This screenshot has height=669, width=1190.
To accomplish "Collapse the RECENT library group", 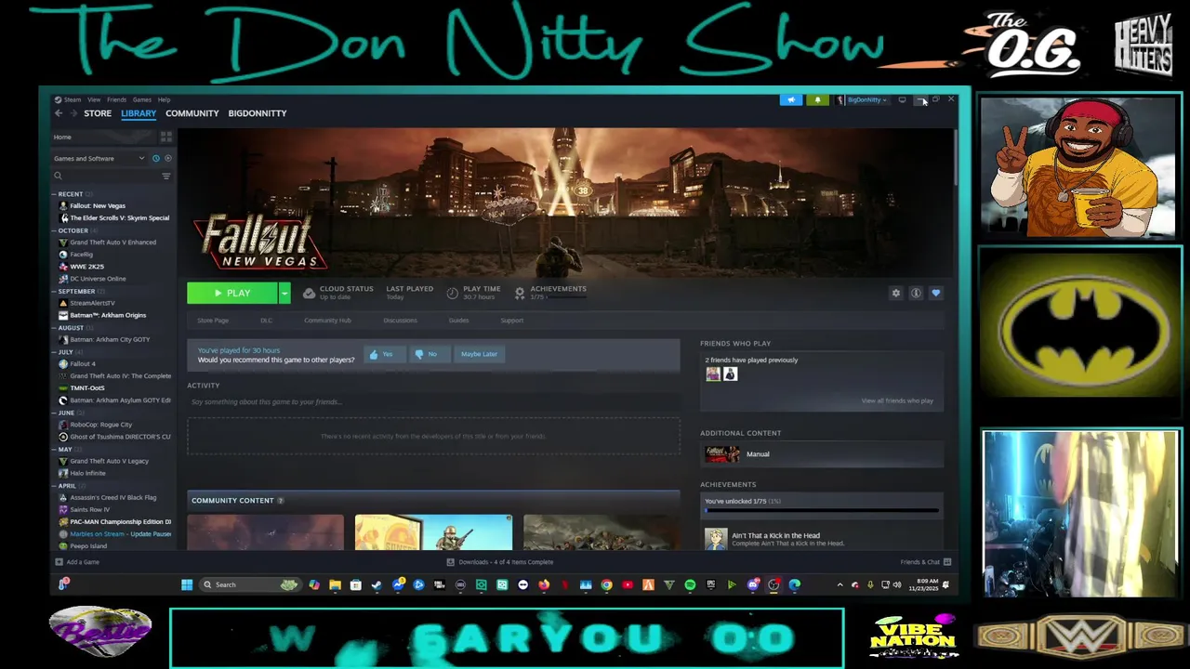I will coord(68,194).
